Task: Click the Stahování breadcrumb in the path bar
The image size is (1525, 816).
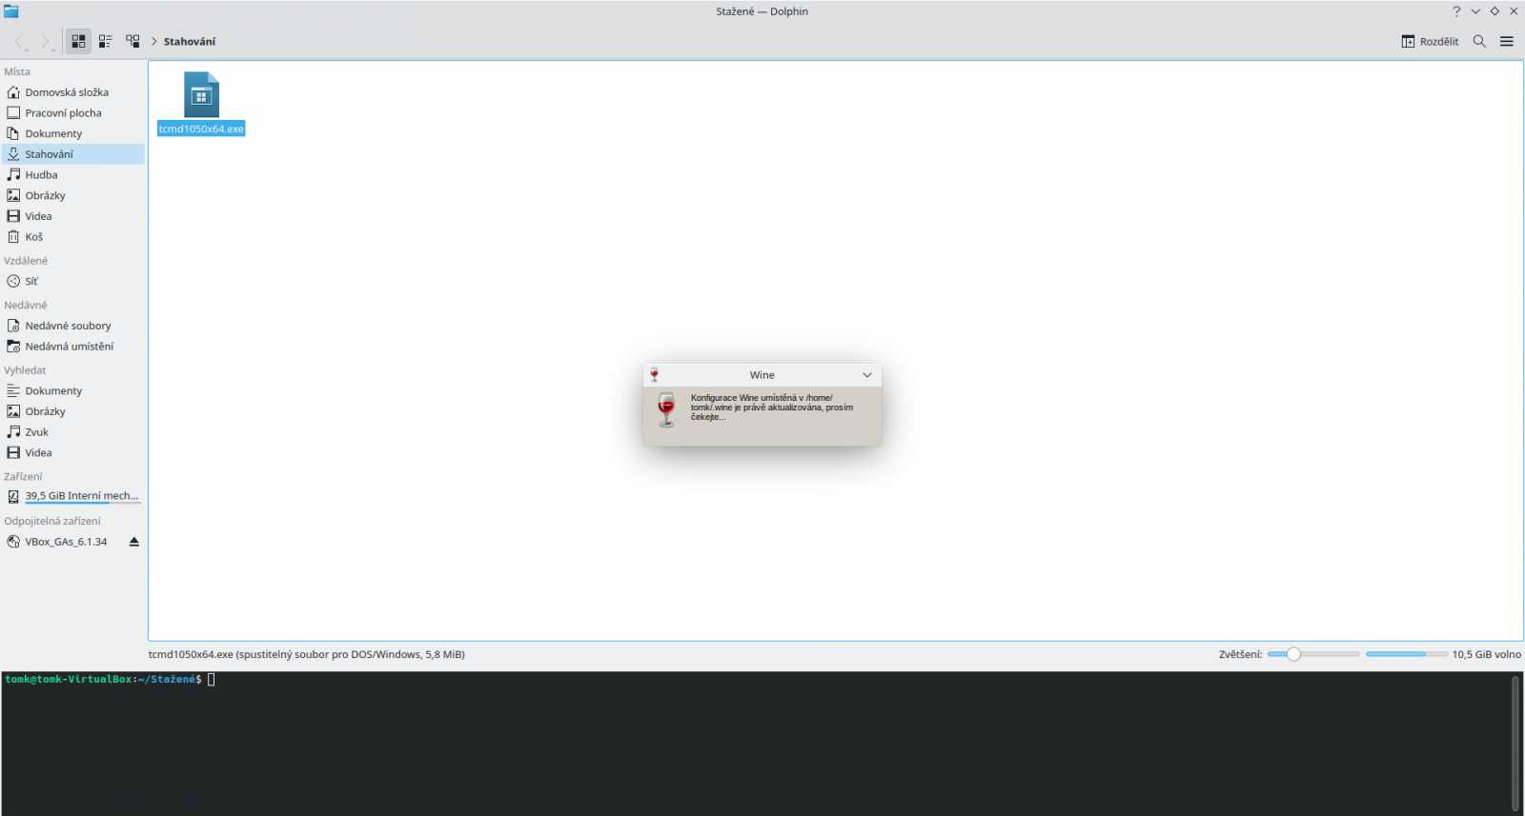Action: [190, 42]
